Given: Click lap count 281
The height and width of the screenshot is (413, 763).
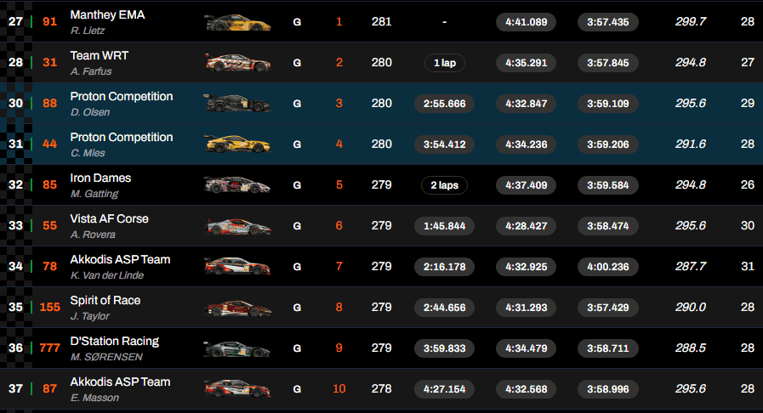Looking at the screenshot, I should pyautogui.click(x=381, y=22).
